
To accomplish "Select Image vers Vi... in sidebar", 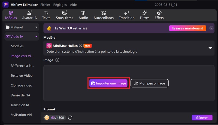I will pyautogui.click(x=22, y=56).
